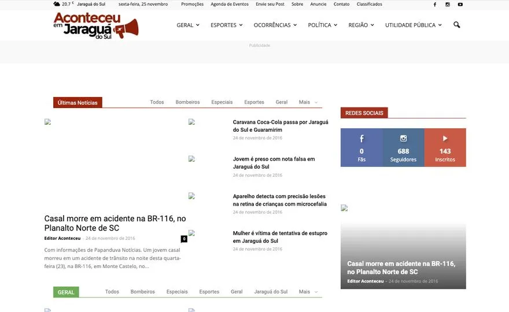This screenshot has width=509, height=312.
Task: Click the Aconteceu em Jaraguá logo
Action: [x=96, y=25]
